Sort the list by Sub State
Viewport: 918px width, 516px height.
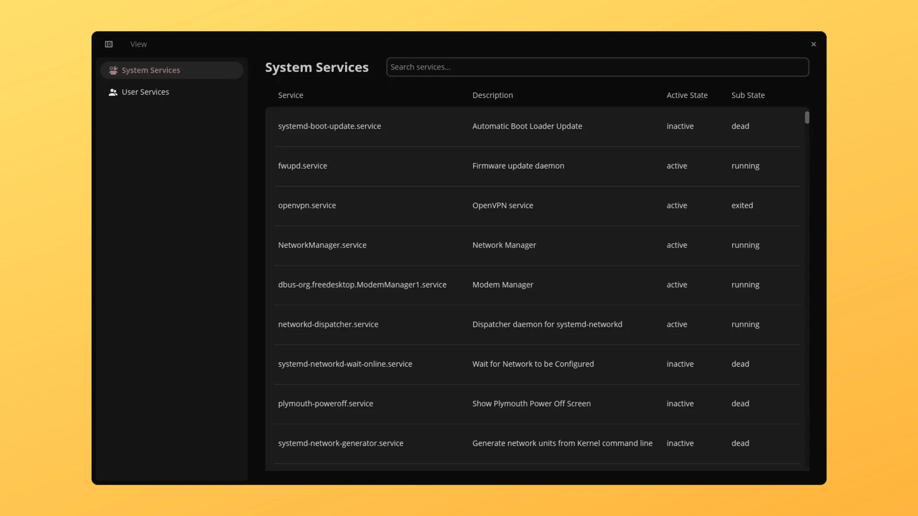tap(748, 95)
